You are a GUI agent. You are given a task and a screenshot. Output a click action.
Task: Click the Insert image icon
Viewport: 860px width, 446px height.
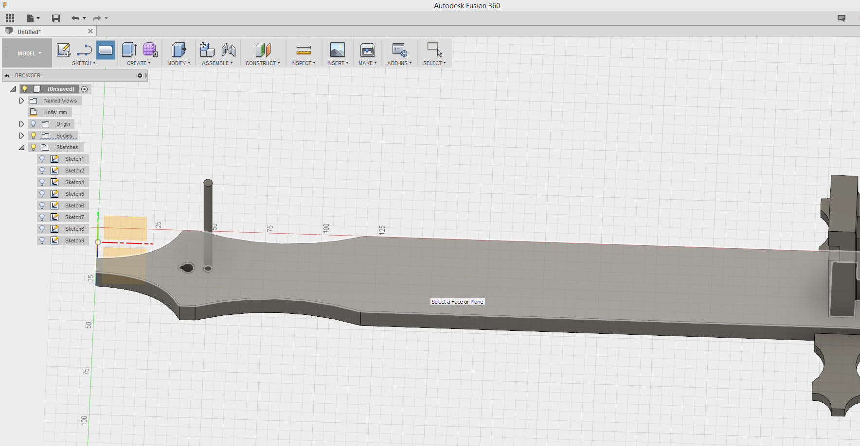tap(338, 50)
